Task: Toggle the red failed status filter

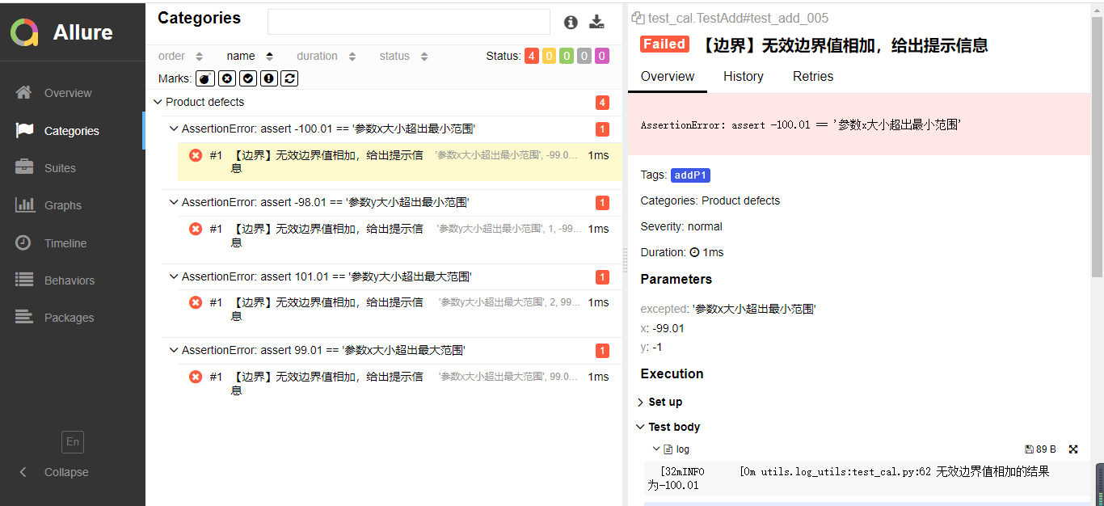Action: [531, 56]
